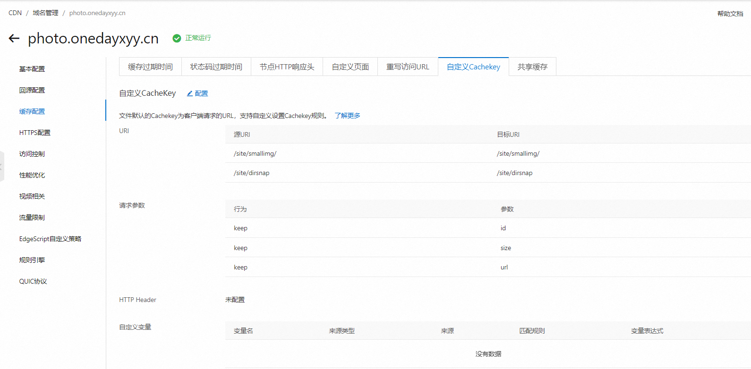Screen dimensions: 751x369
Task: Click the keep cell in the url row
Action: 240,267
